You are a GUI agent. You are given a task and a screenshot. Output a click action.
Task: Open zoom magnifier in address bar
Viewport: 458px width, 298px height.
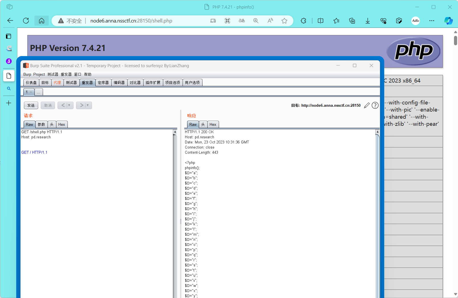pyautogui.click(x=256, y=20)
